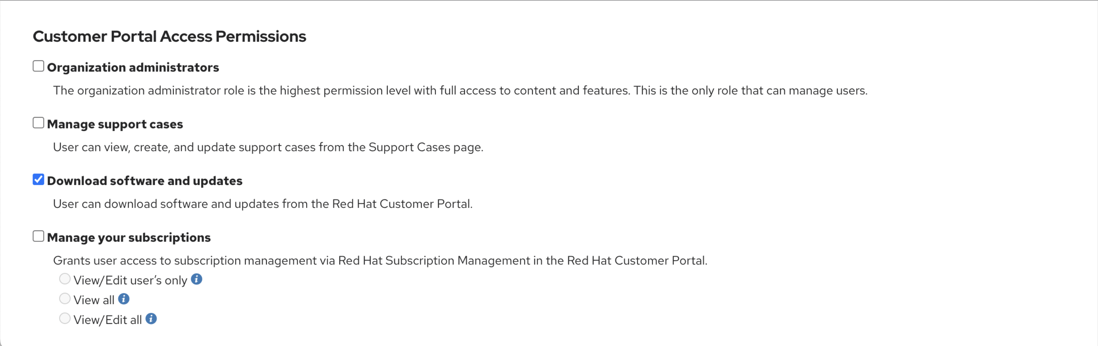Click the Manage your subscriptions label text
The height and width of the screenshot is (346, 1098).
[129, 237]
